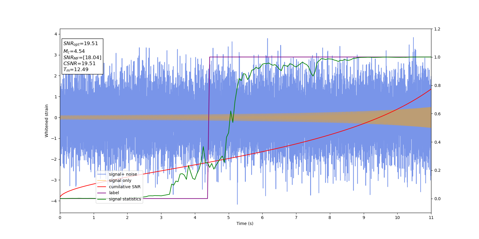Viewport: 479px width, 239px height.
Task: Click the 'Whitened strain' y-axis label
Action: (47, 121)
